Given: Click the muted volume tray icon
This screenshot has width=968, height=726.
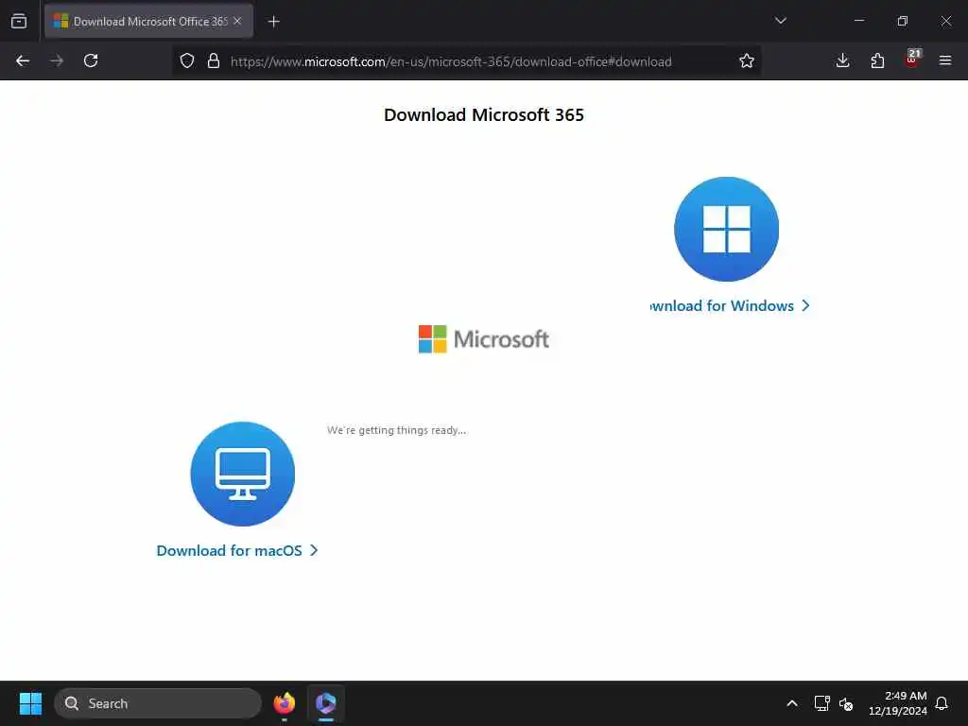Looking at the screenshot, I should click(x=846, y=703).
